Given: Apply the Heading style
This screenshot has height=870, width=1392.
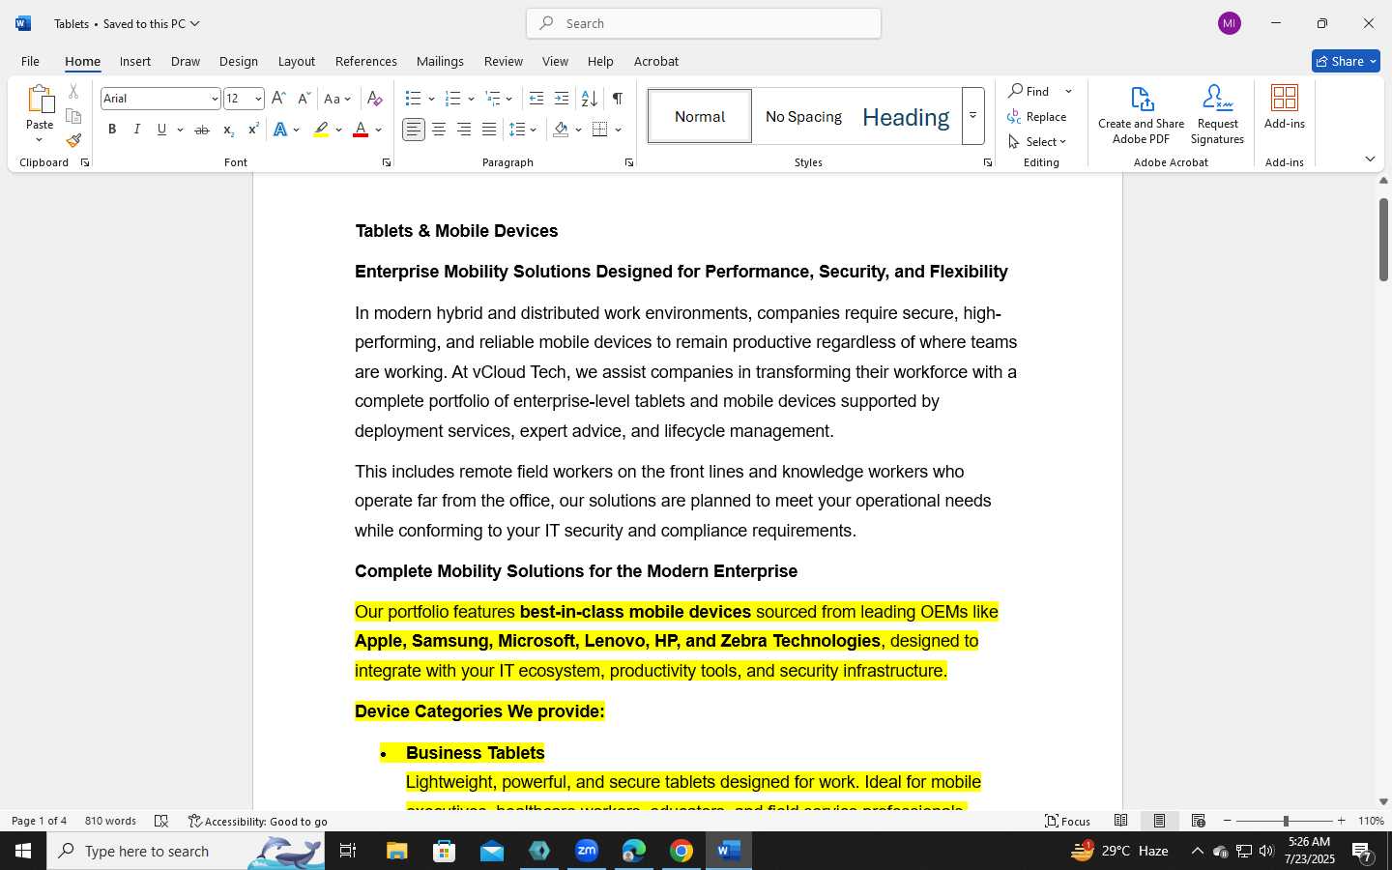Looking at the screenshot, I should 906,116.
